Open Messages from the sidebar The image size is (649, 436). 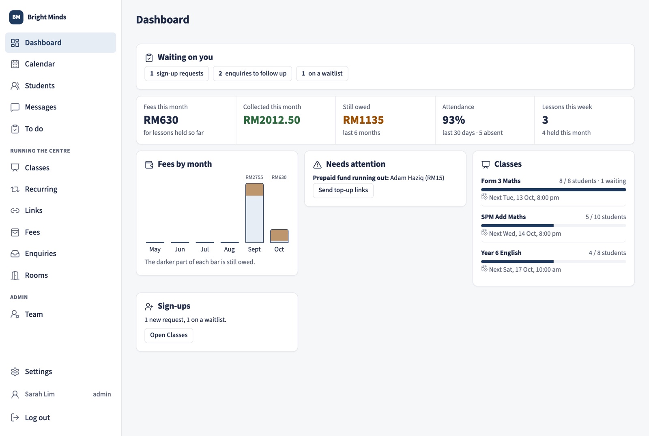point(60,107)
